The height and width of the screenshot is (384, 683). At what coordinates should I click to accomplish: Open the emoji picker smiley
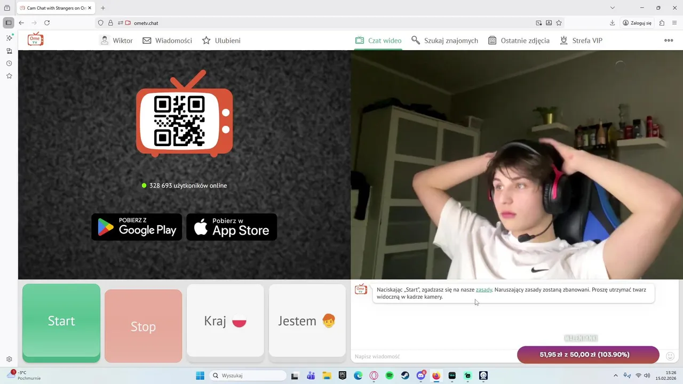point(670,356)
